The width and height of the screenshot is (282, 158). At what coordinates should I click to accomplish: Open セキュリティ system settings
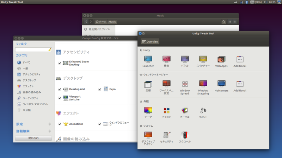click(x=166, y=137)
